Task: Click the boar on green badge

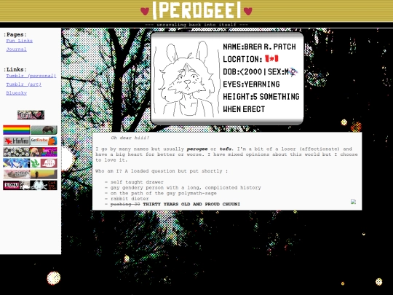Action: click(44, 130)
